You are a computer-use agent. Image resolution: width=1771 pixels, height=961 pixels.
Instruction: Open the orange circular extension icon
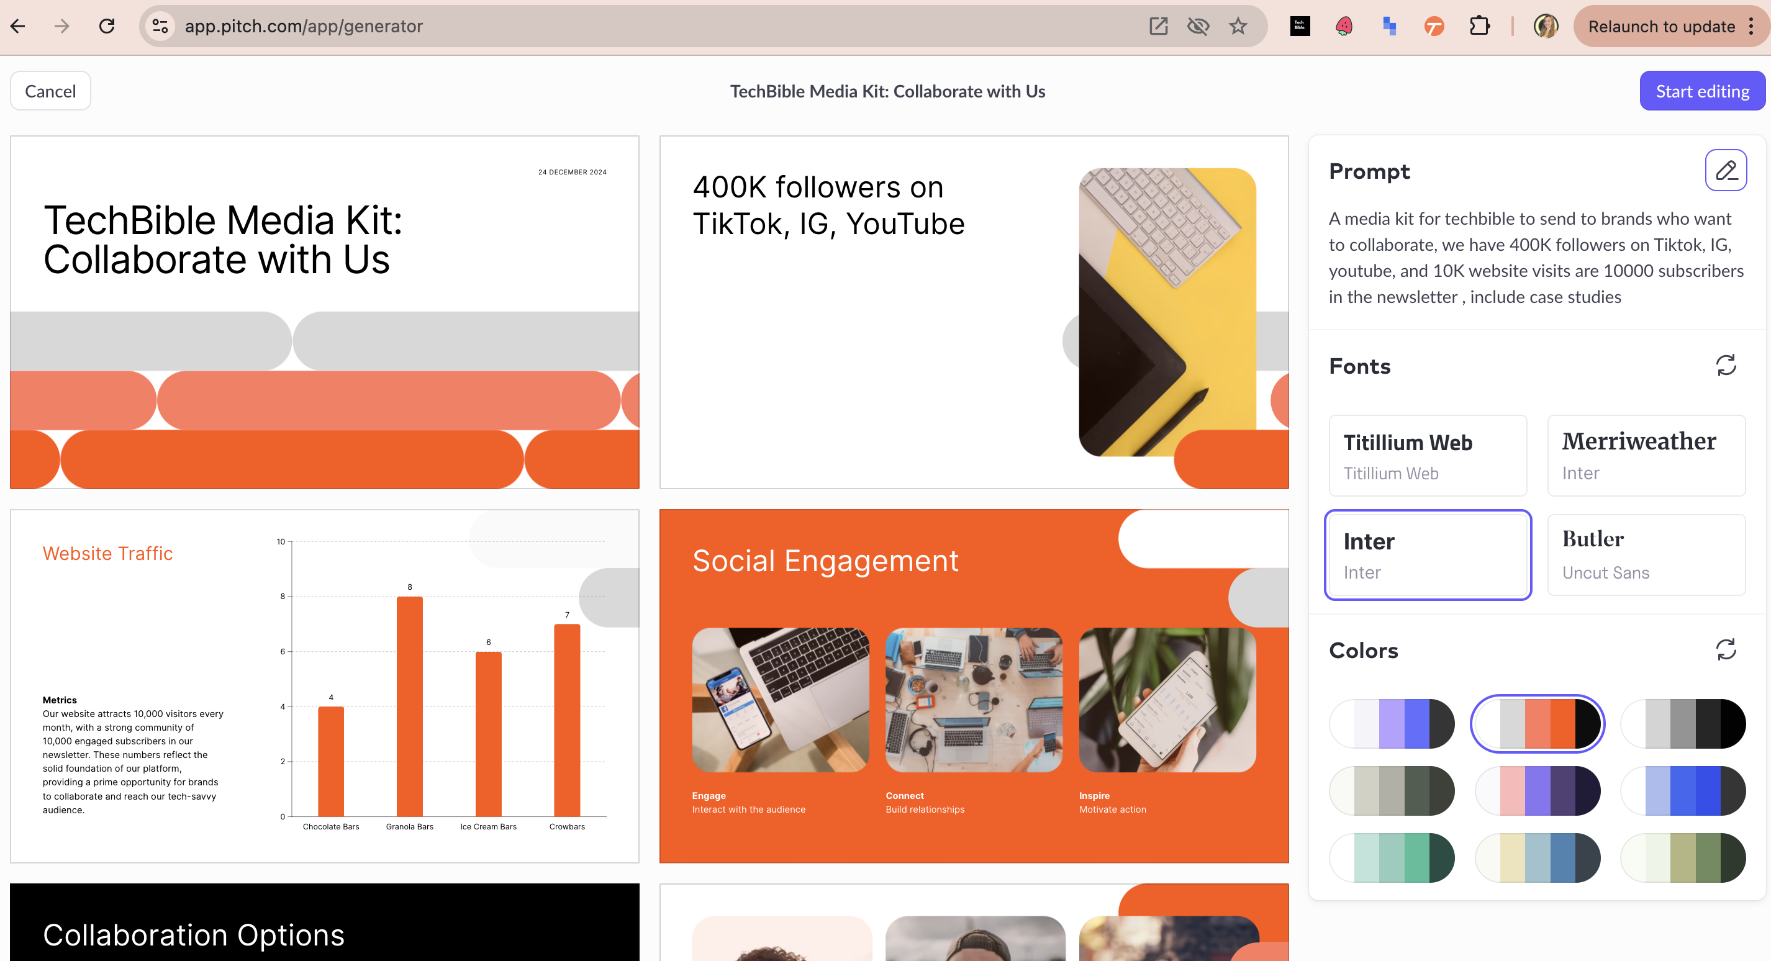click(1434, 26)
